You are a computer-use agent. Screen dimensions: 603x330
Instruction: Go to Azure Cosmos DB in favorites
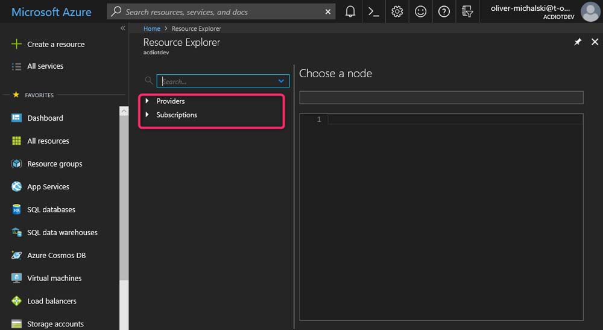[56, 255]
